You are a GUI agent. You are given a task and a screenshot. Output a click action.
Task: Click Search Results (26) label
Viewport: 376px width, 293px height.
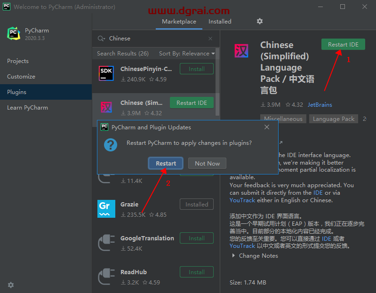pyautogui.click(x=123, y=54)
